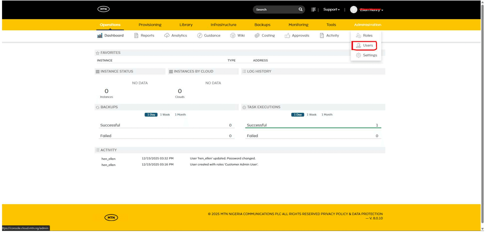This screenshot has height=233, width=487.
Task: Switch to Backups tab
Action: [x=262, y=25]
